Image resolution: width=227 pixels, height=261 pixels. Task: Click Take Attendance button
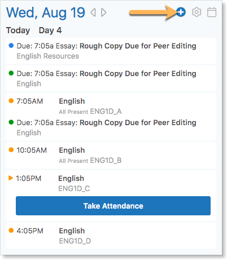point(113,206)
